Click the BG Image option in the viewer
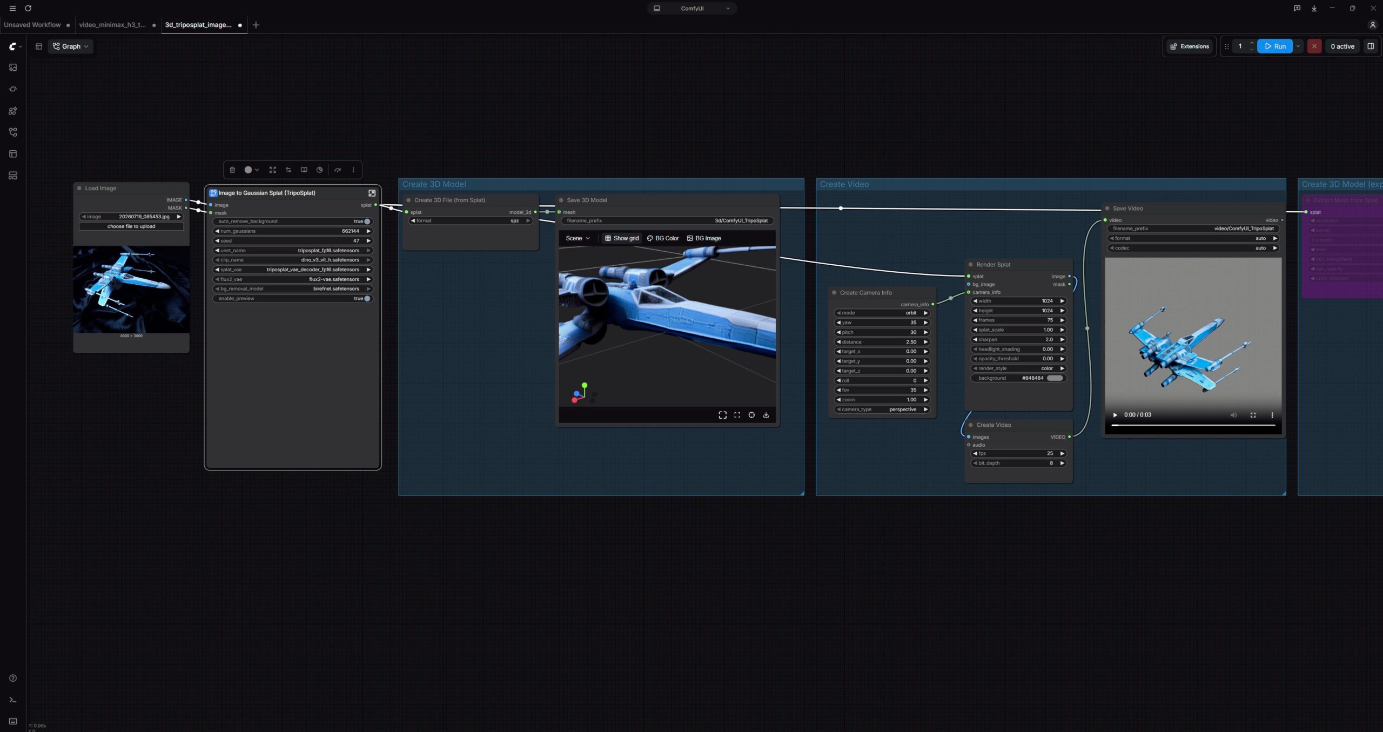Screen dimensions: 1383x732 click(704, 238)
